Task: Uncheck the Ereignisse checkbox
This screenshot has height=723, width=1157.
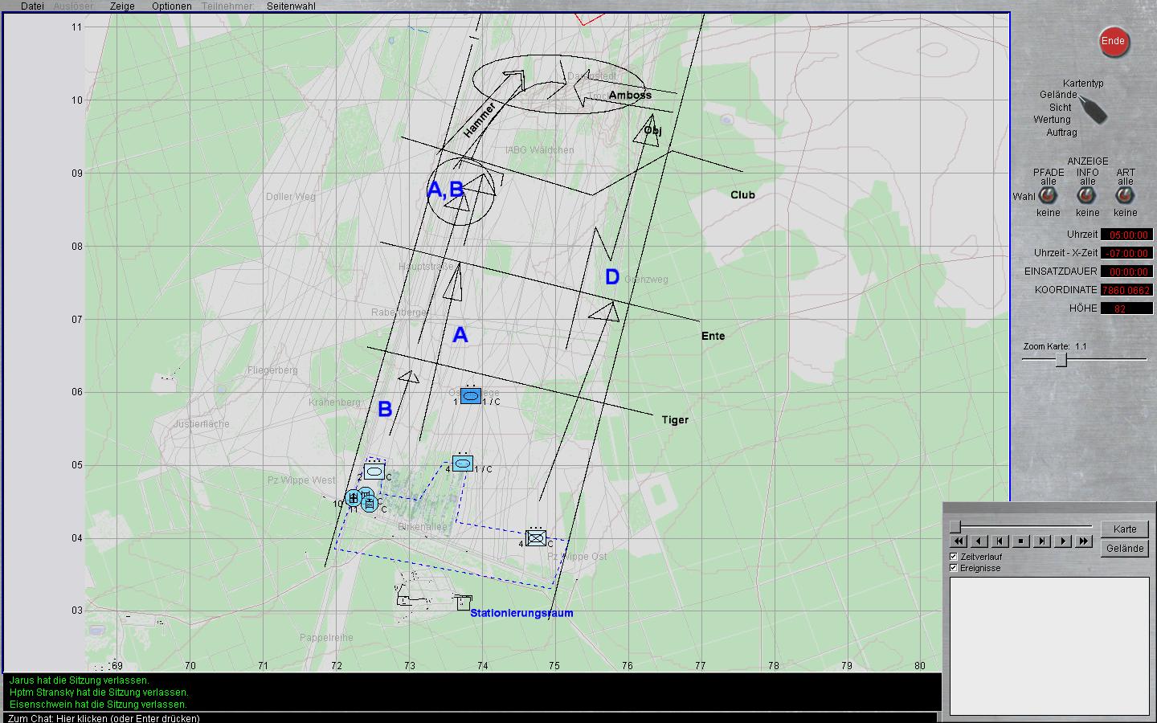Action: tap(954, 568)
